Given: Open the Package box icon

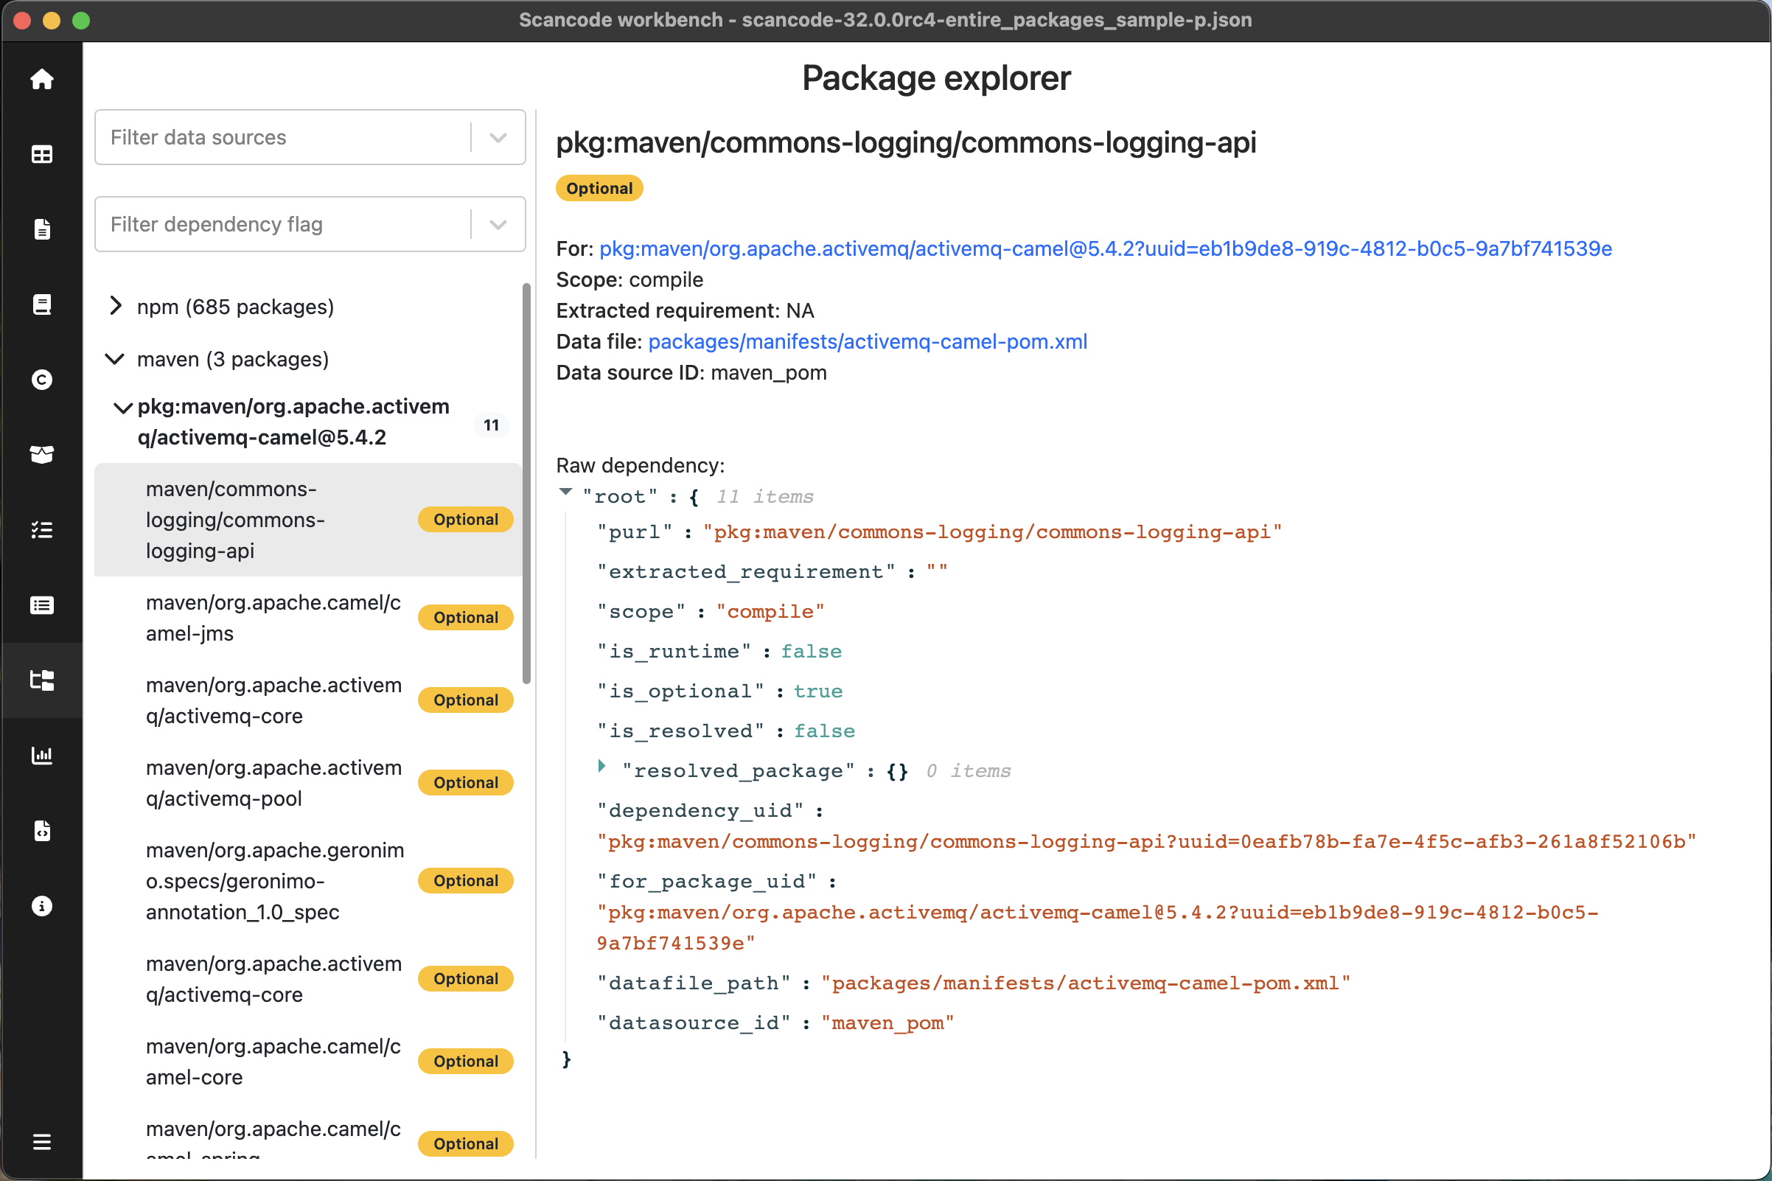Looking at the screenshot, I should 42,455.
